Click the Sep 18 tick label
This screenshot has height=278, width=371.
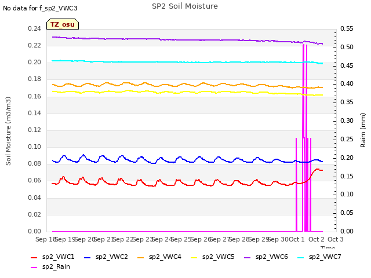(x=46, y=239)
